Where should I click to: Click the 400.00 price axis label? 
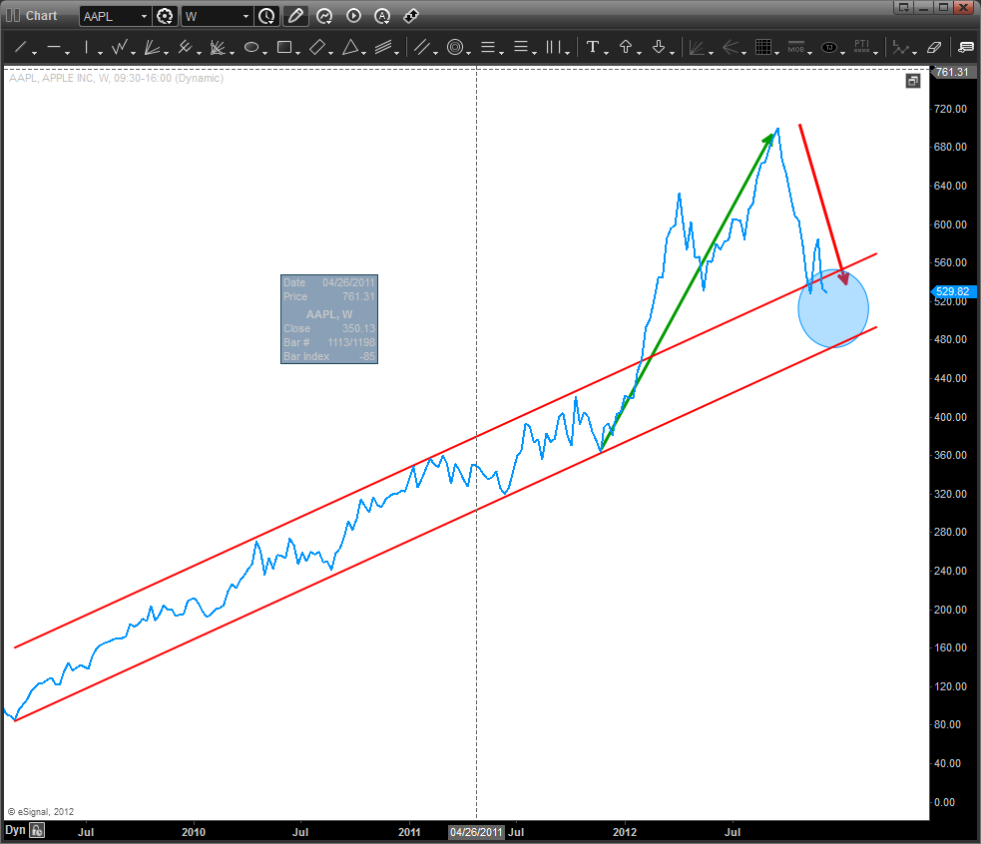click(950, 417)
